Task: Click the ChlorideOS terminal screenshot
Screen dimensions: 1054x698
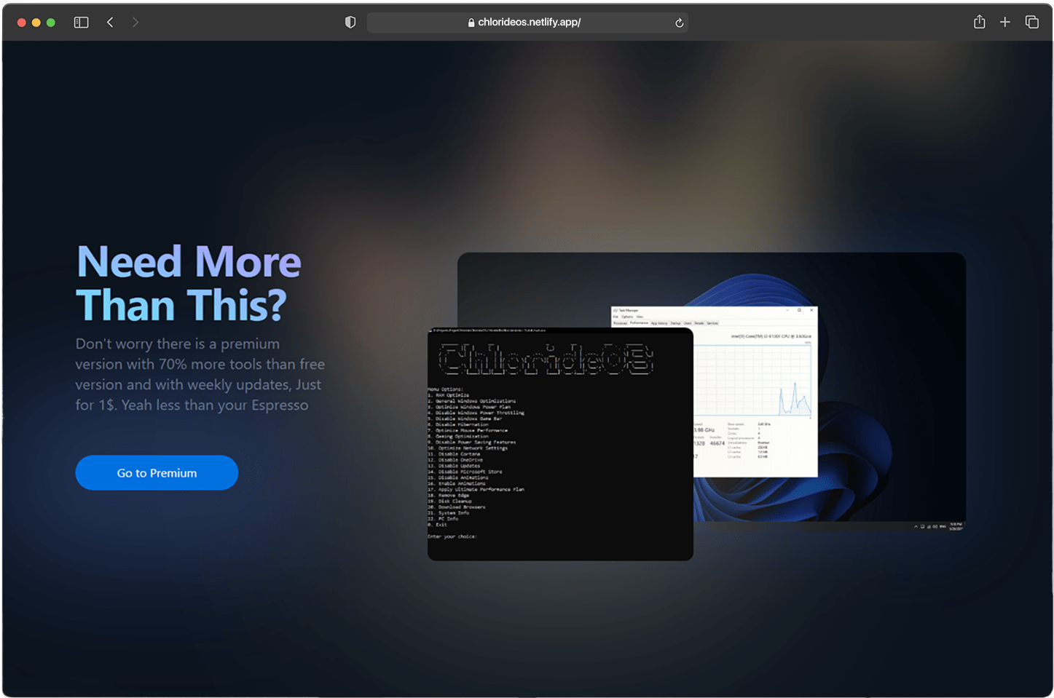Action: pyautogui.click(x=560, y=444)
